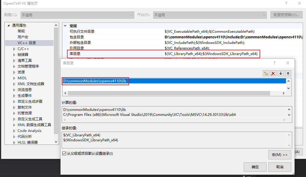The height and width of the screenshot is (177, 306).
Task: Click the help mark on the 属性页 title bar
Action: (x=286, y=3)
